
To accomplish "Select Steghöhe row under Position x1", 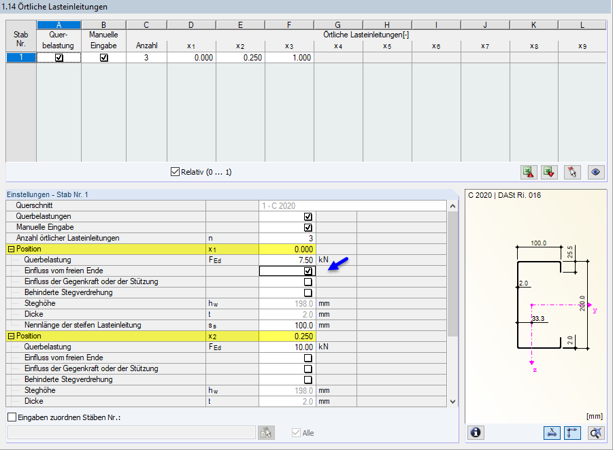I will tap(227, 304).
